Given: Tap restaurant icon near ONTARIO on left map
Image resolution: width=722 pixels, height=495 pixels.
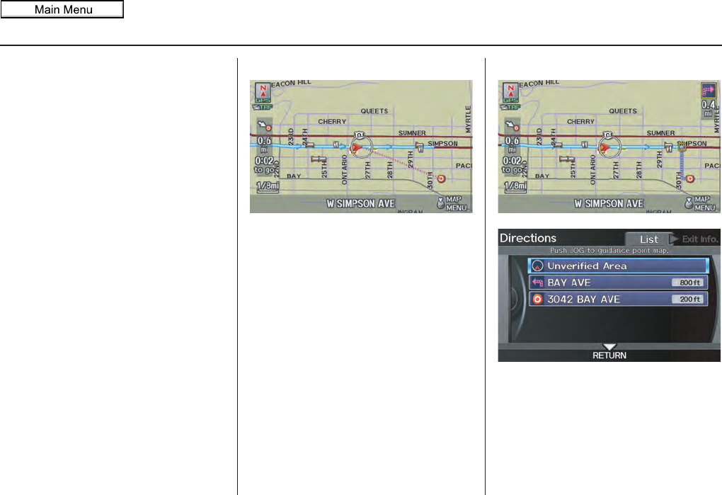Looking at the screenshot, I should [336, 145].
